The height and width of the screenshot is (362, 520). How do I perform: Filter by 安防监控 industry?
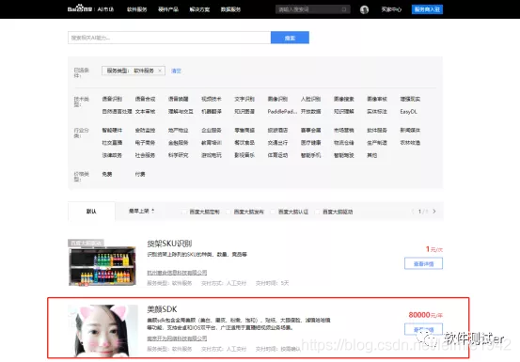[145, 131]
